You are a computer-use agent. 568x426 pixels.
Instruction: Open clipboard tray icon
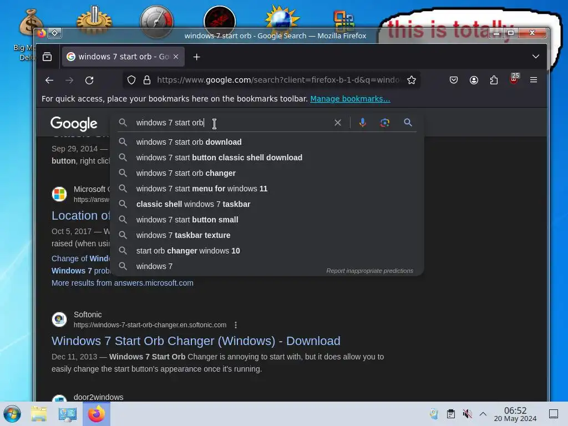450,414
